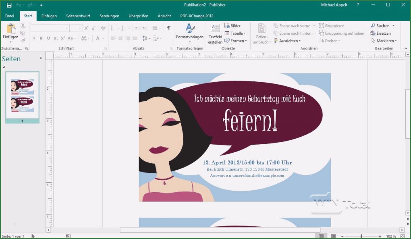Toggle bold formatting with F button
This screenshot has width=411, height=239.
(x=34, y=37)
